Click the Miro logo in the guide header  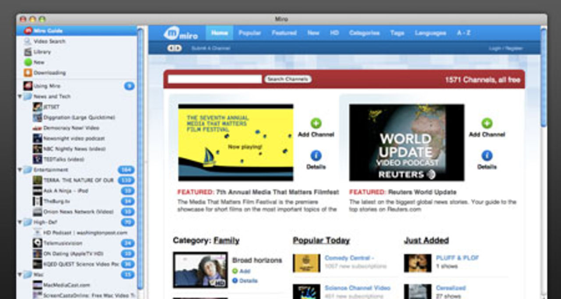[x=181, y=34]
